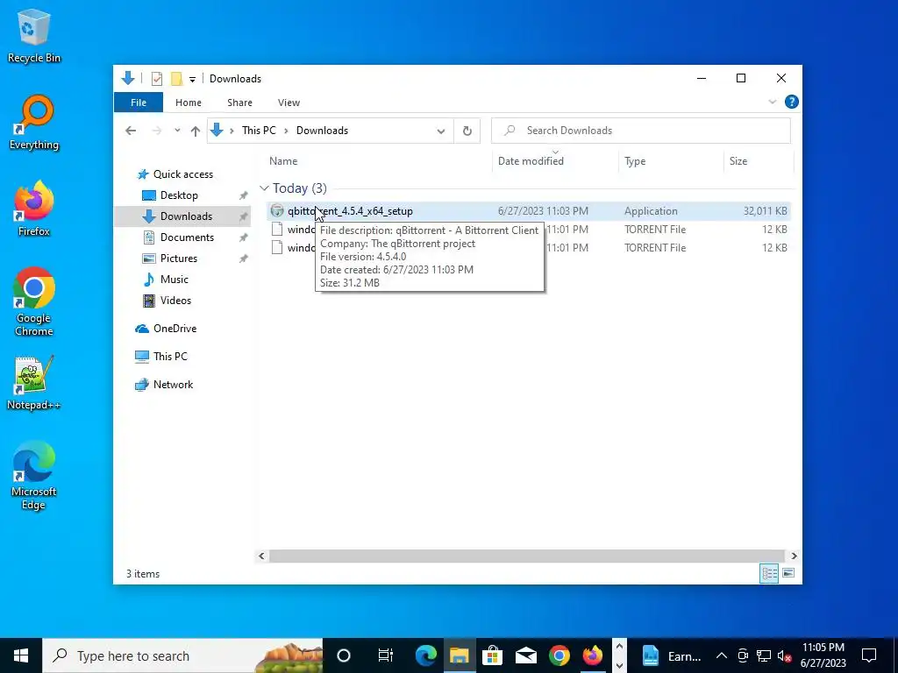Image resolution: width=898 pixels, height=673 pixels.
Task: Open the Windows Start menu
Action: click(21, 655)
